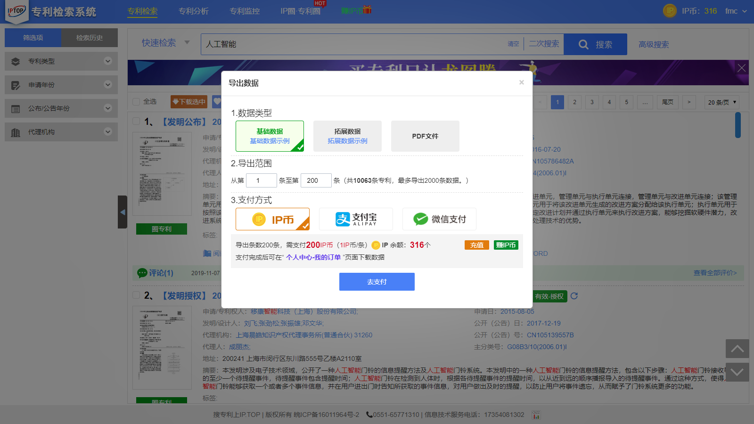Screen dimensions: 754x424
Task: Collapse sidebar using the left arrow handle
Action: pos(123,212)
